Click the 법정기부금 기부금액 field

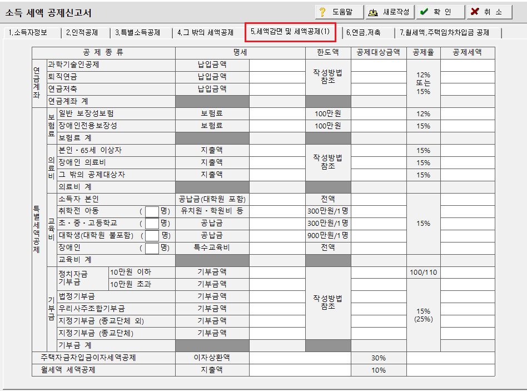point(277,297)
